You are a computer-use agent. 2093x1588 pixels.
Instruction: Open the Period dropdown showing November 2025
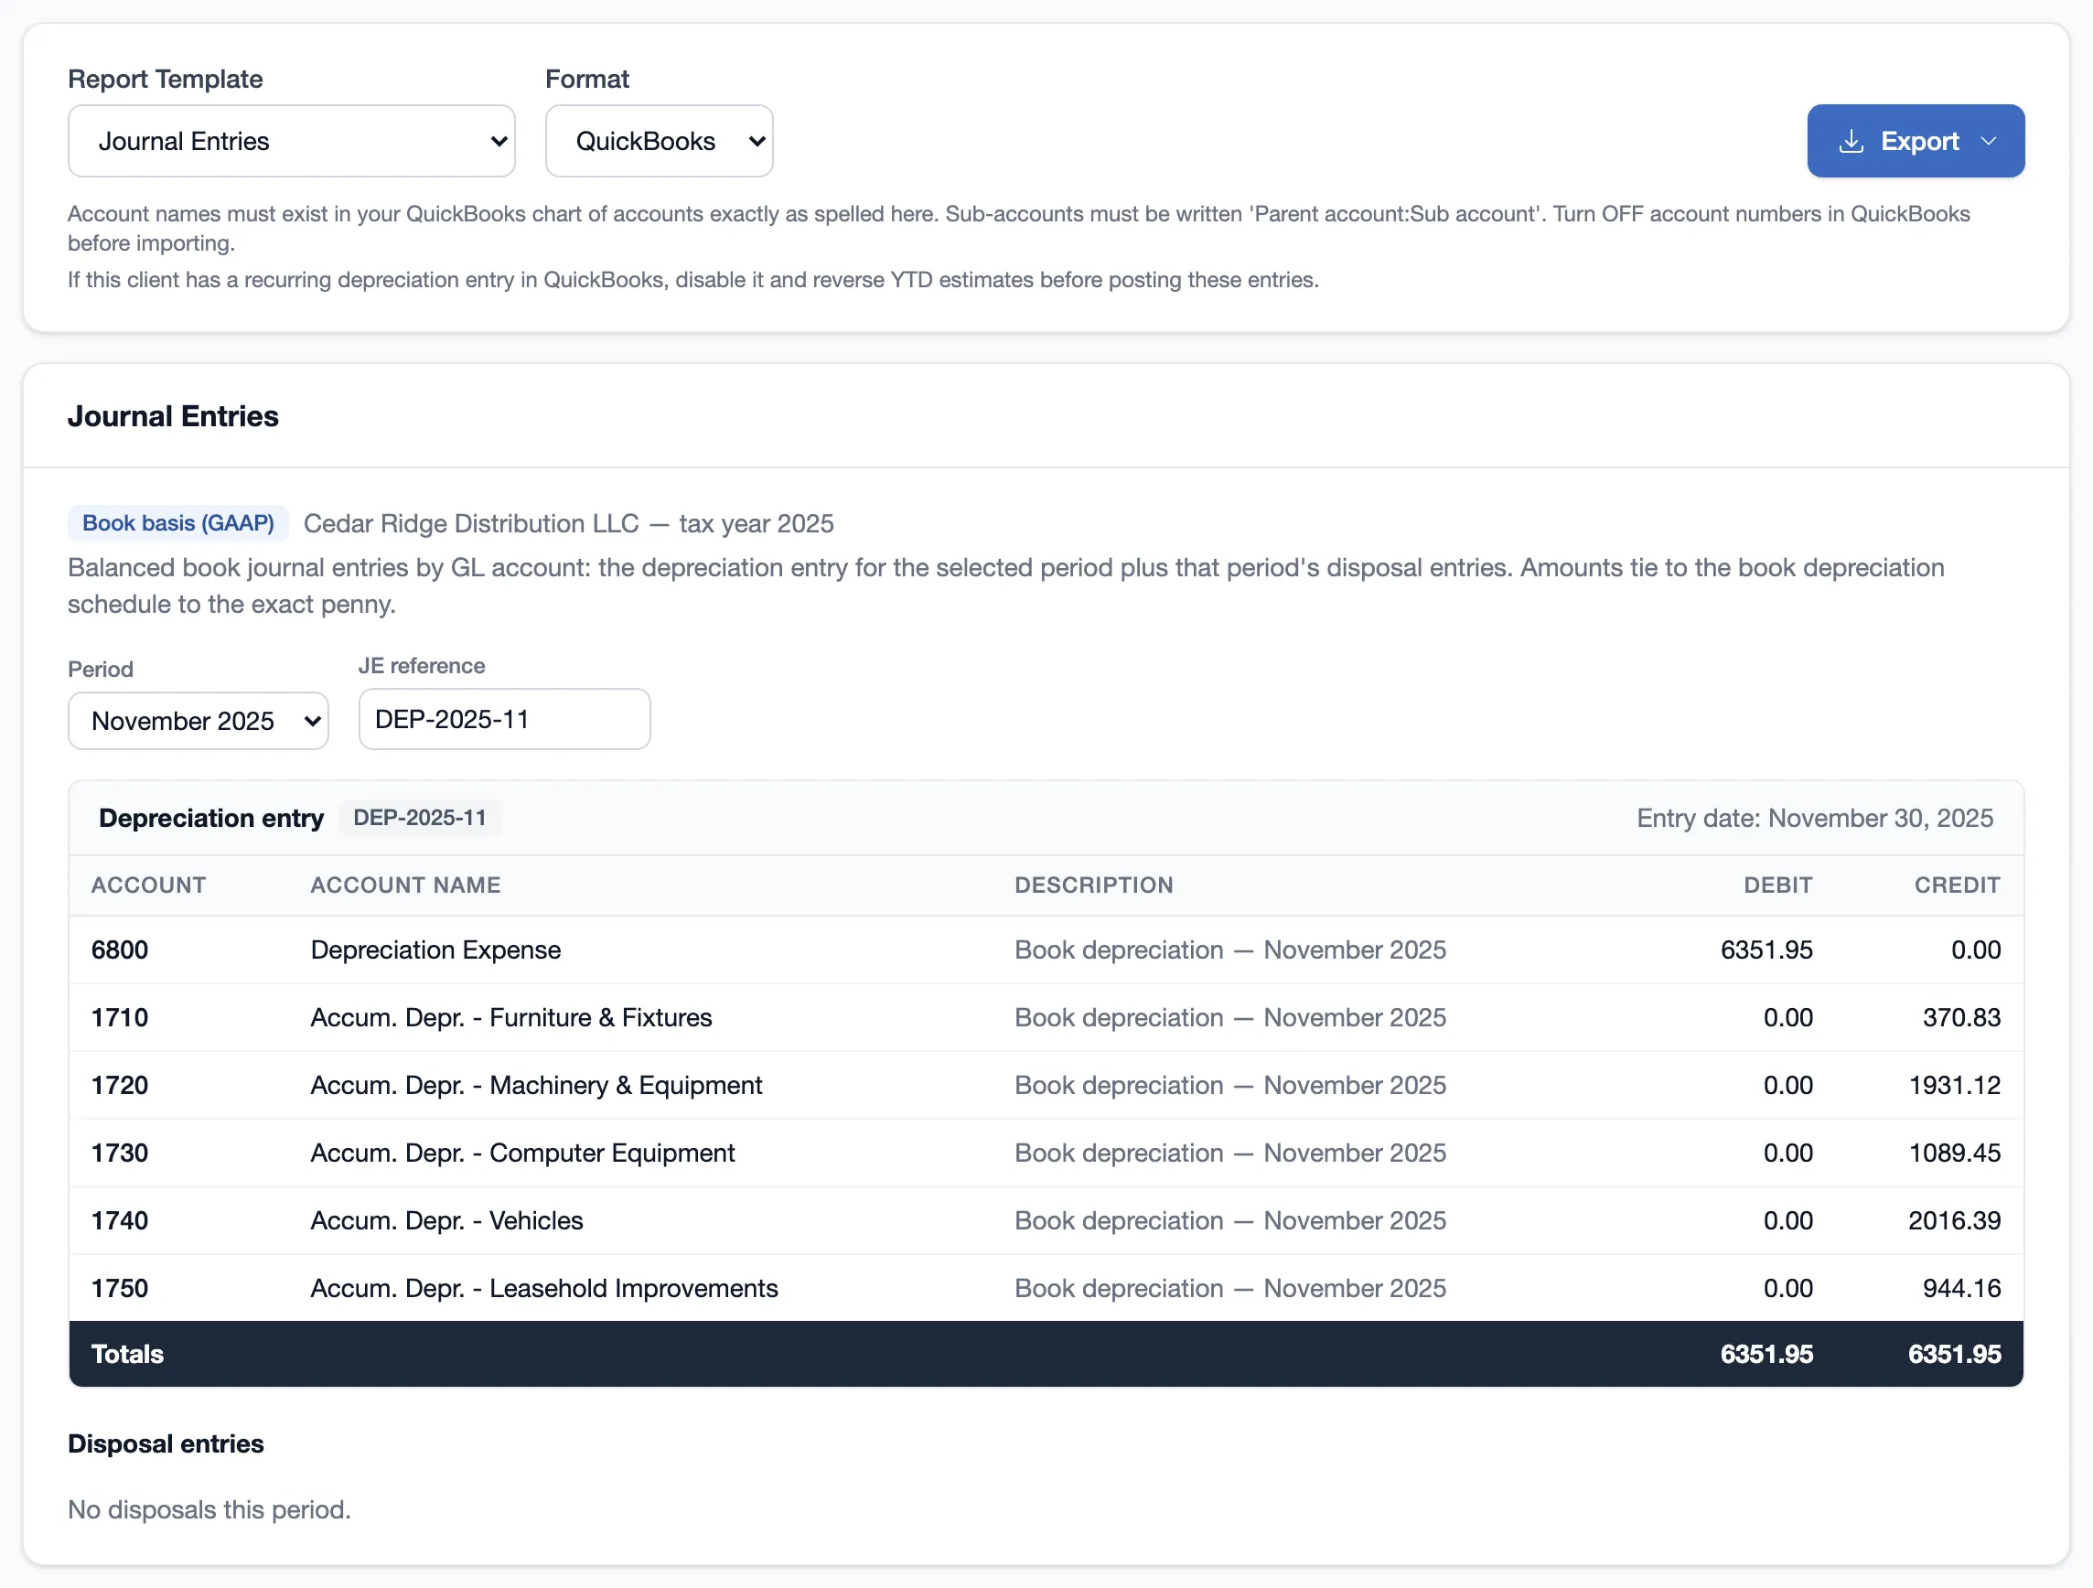point(199,721)
